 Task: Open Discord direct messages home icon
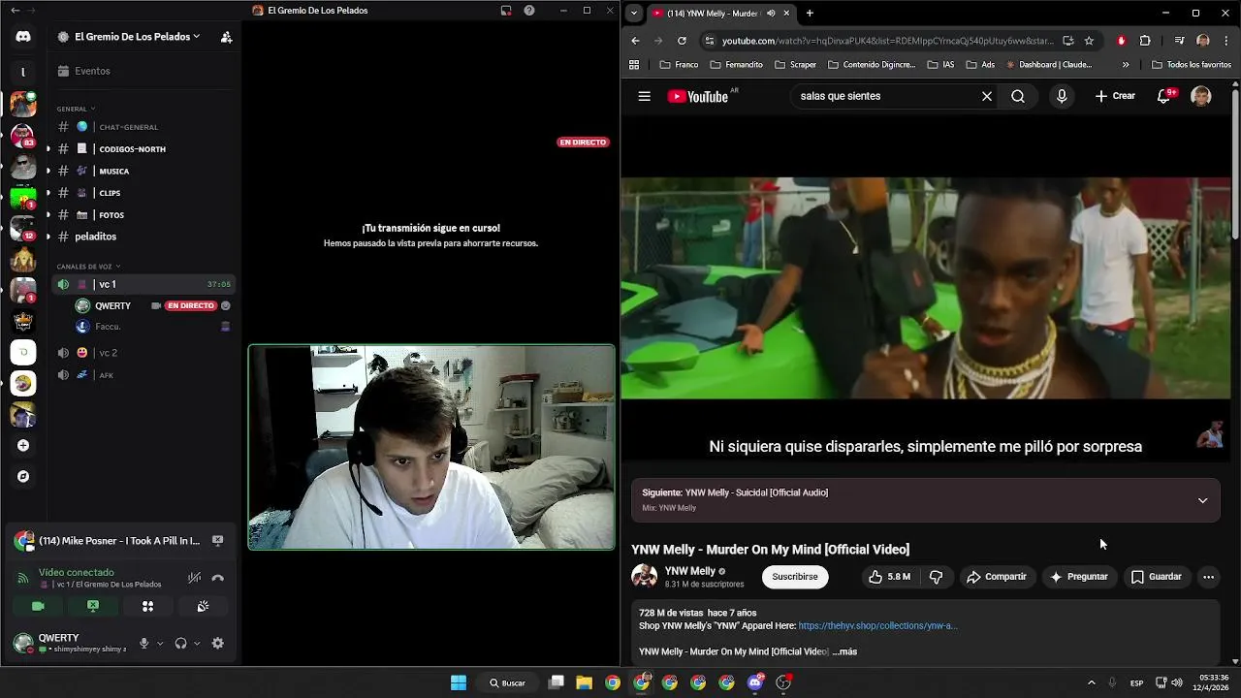coord(23,37)
